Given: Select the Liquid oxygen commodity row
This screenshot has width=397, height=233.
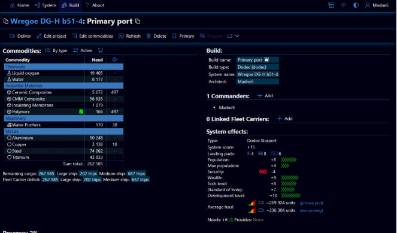Looking at the screenshot, I should pyautogui.click(x=63, y=73).
